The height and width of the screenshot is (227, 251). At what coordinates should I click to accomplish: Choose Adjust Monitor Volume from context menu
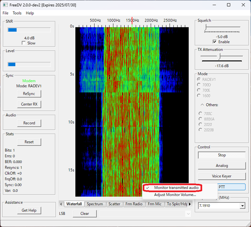175,194
